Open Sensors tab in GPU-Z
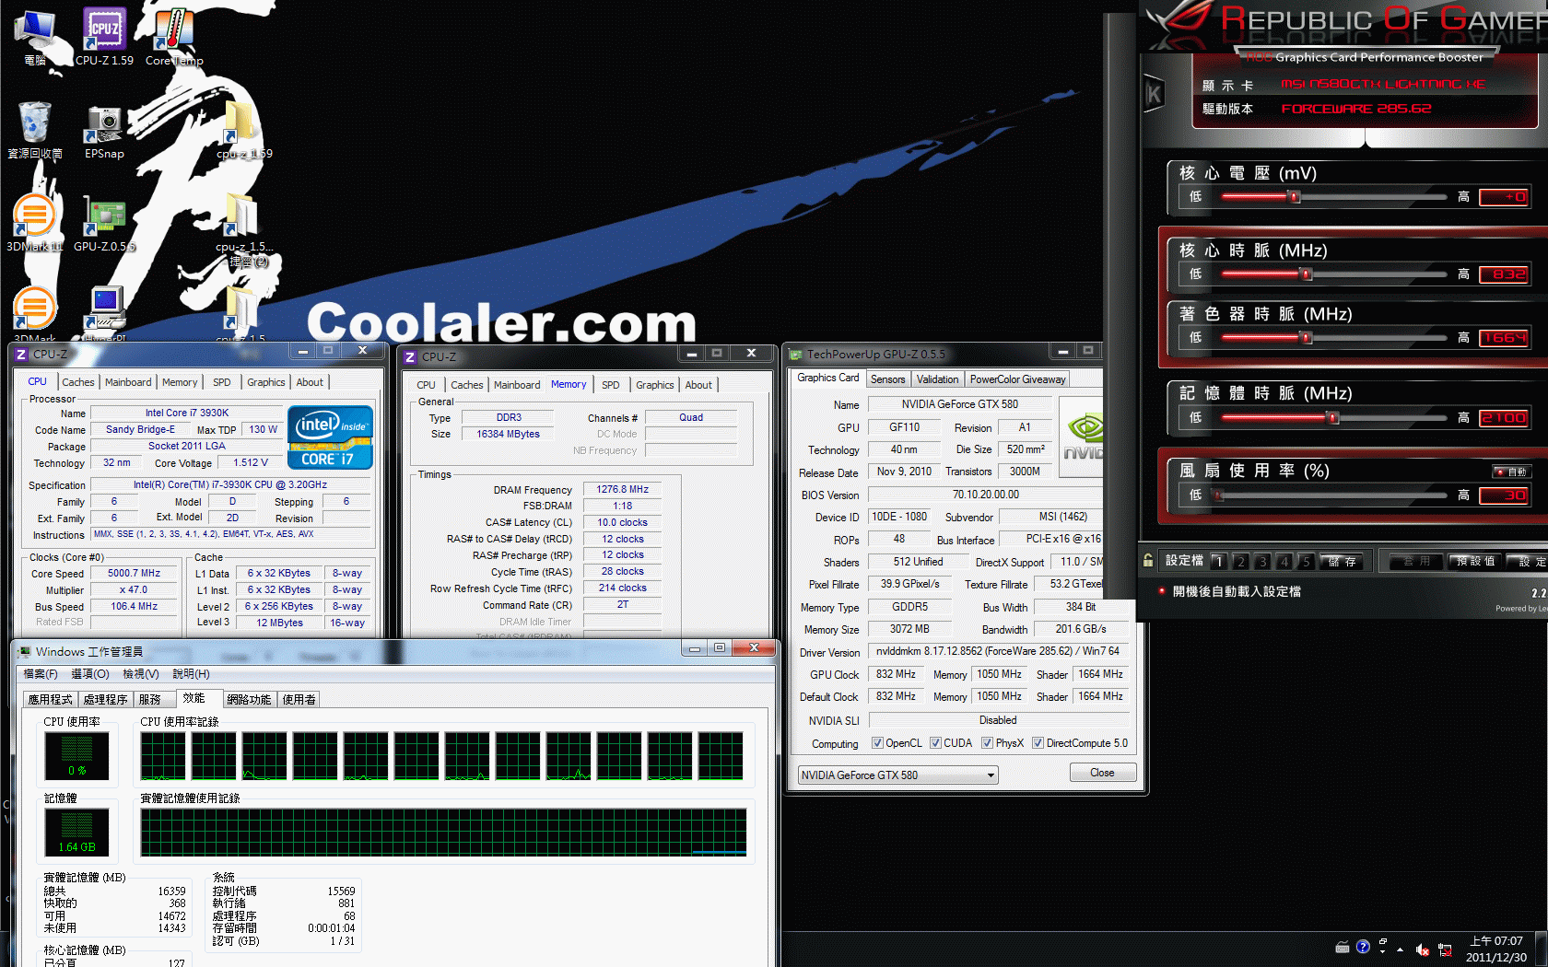 (x=888, y=379)
